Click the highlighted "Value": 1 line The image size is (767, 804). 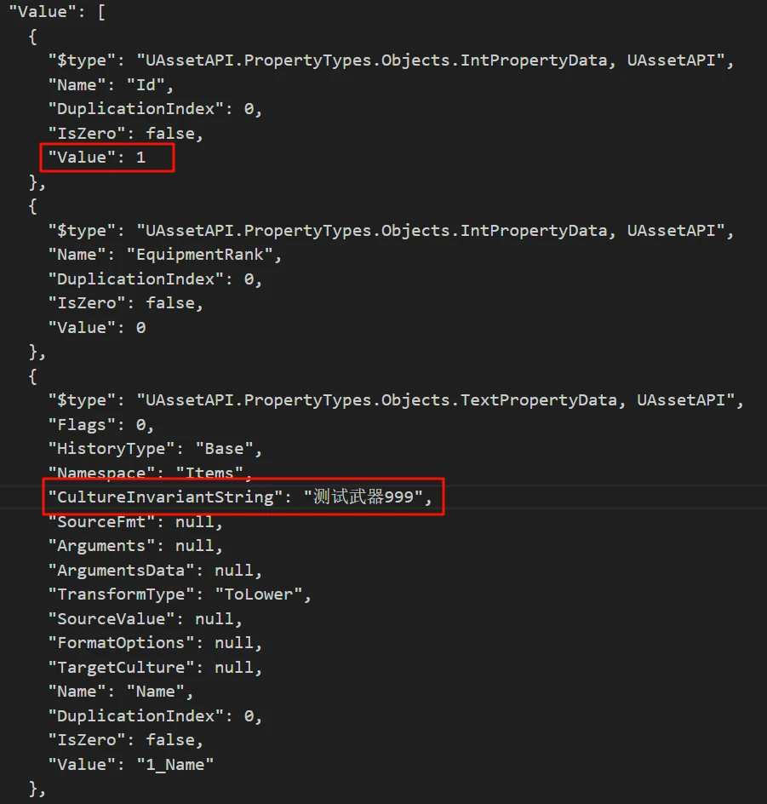pos(97,158)
